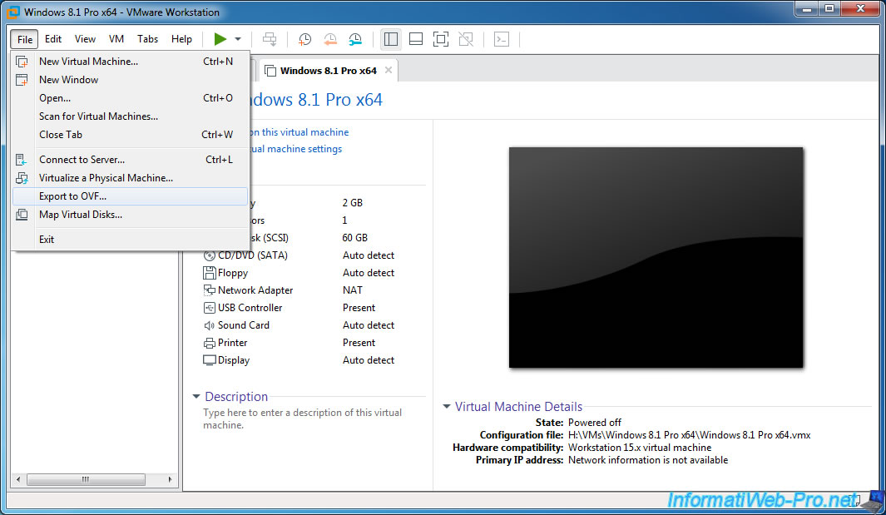Click the VMware Workstation title bar icon
The height and width of the screenshot is (515, 886).
pos(13,12)
